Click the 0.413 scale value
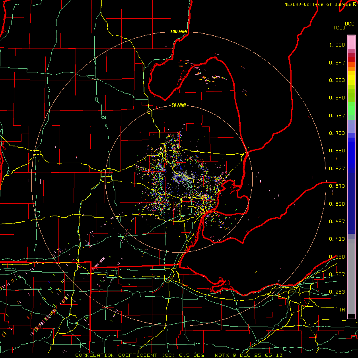 [337, 239]
